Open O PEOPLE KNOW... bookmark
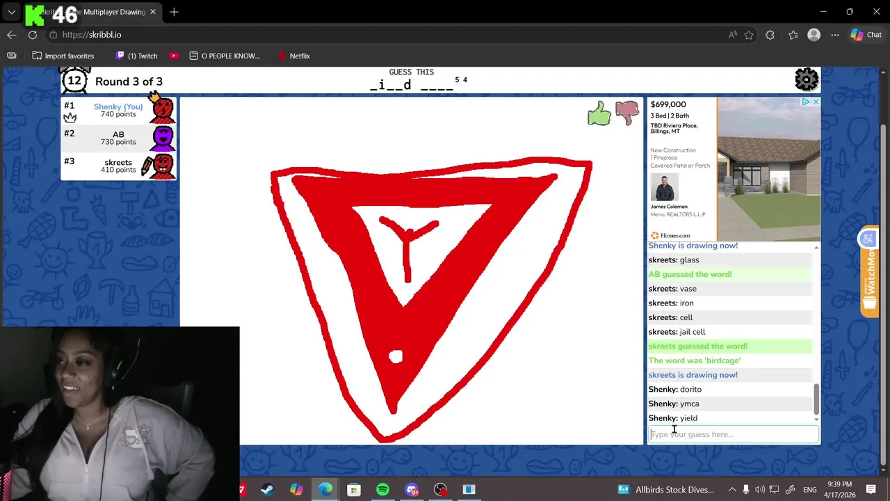 [x=225, y=56]
